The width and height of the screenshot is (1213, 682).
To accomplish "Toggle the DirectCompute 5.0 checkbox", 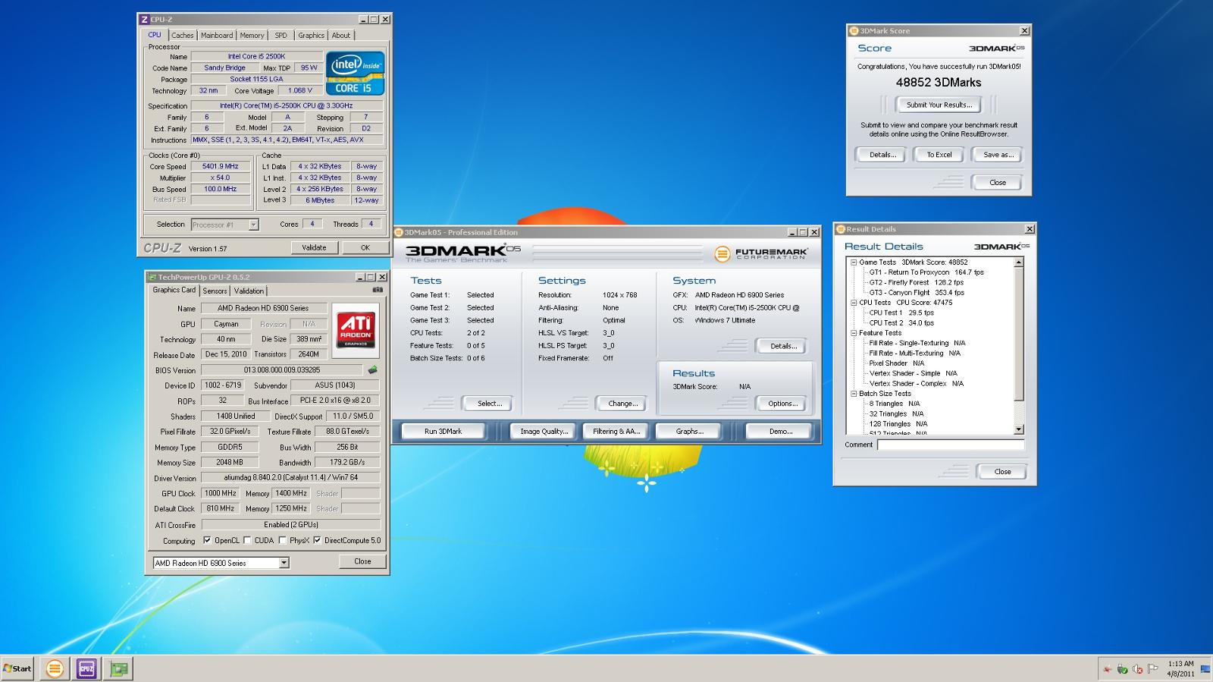I will [317, 540].
